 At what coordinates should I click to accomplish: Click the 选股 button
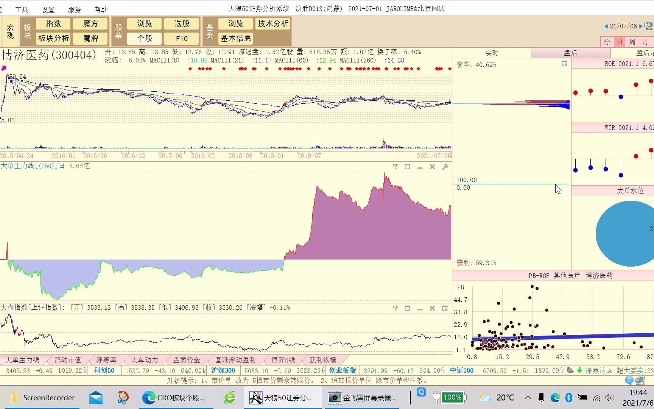[x=182, y=24]
